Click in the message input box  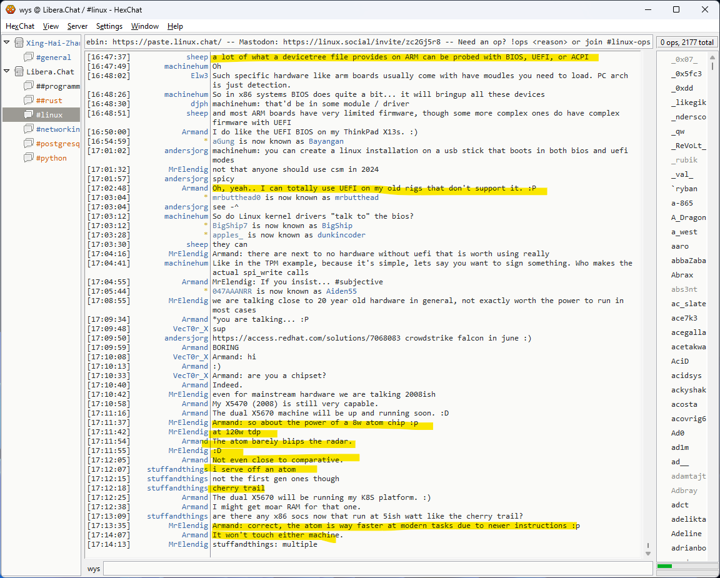[375, 569]
